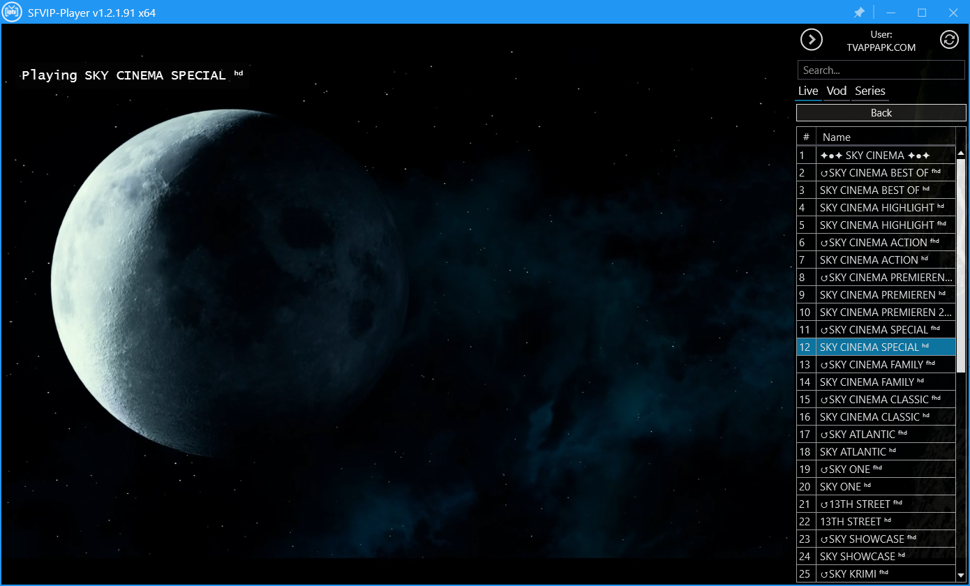The height and width of the screenshot is (586, 970).
Task: Select channel 19, SKY ONE fhd
Action: (x=876, y=469)
